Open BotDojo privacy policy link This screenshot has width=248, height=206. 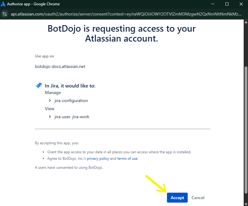98,159
